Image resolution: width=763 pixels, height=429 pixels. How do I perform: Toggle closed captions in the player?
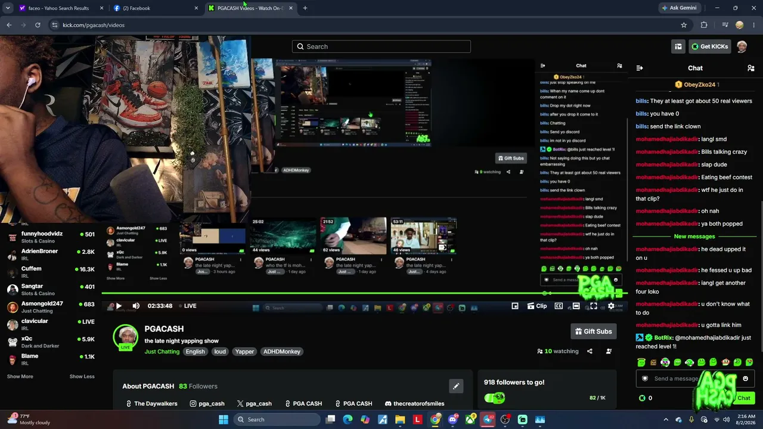[x=559, y=306]
